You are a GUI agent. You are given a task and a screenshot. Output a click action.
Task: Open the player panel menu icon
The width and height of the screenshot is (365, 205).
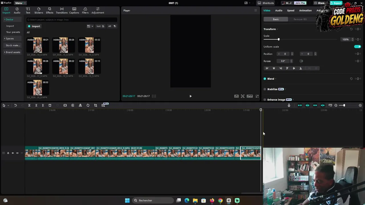click(x=255, y=11)
